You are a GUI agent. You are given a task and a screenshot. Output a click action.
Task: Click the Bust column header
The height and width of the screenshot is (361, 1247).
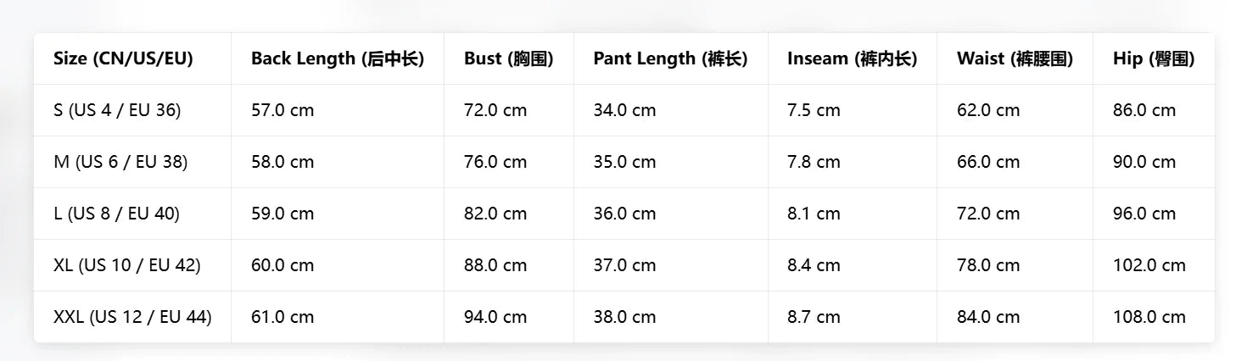[509, 58]
